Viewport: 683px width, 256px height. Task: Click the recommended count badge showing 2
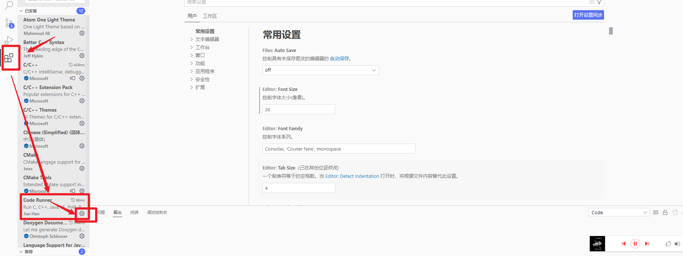point(82,252)
